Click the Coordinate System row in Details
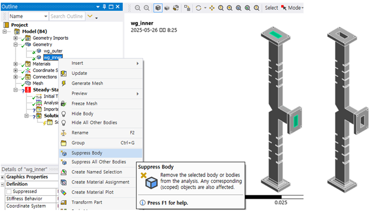 click(32, 206)
